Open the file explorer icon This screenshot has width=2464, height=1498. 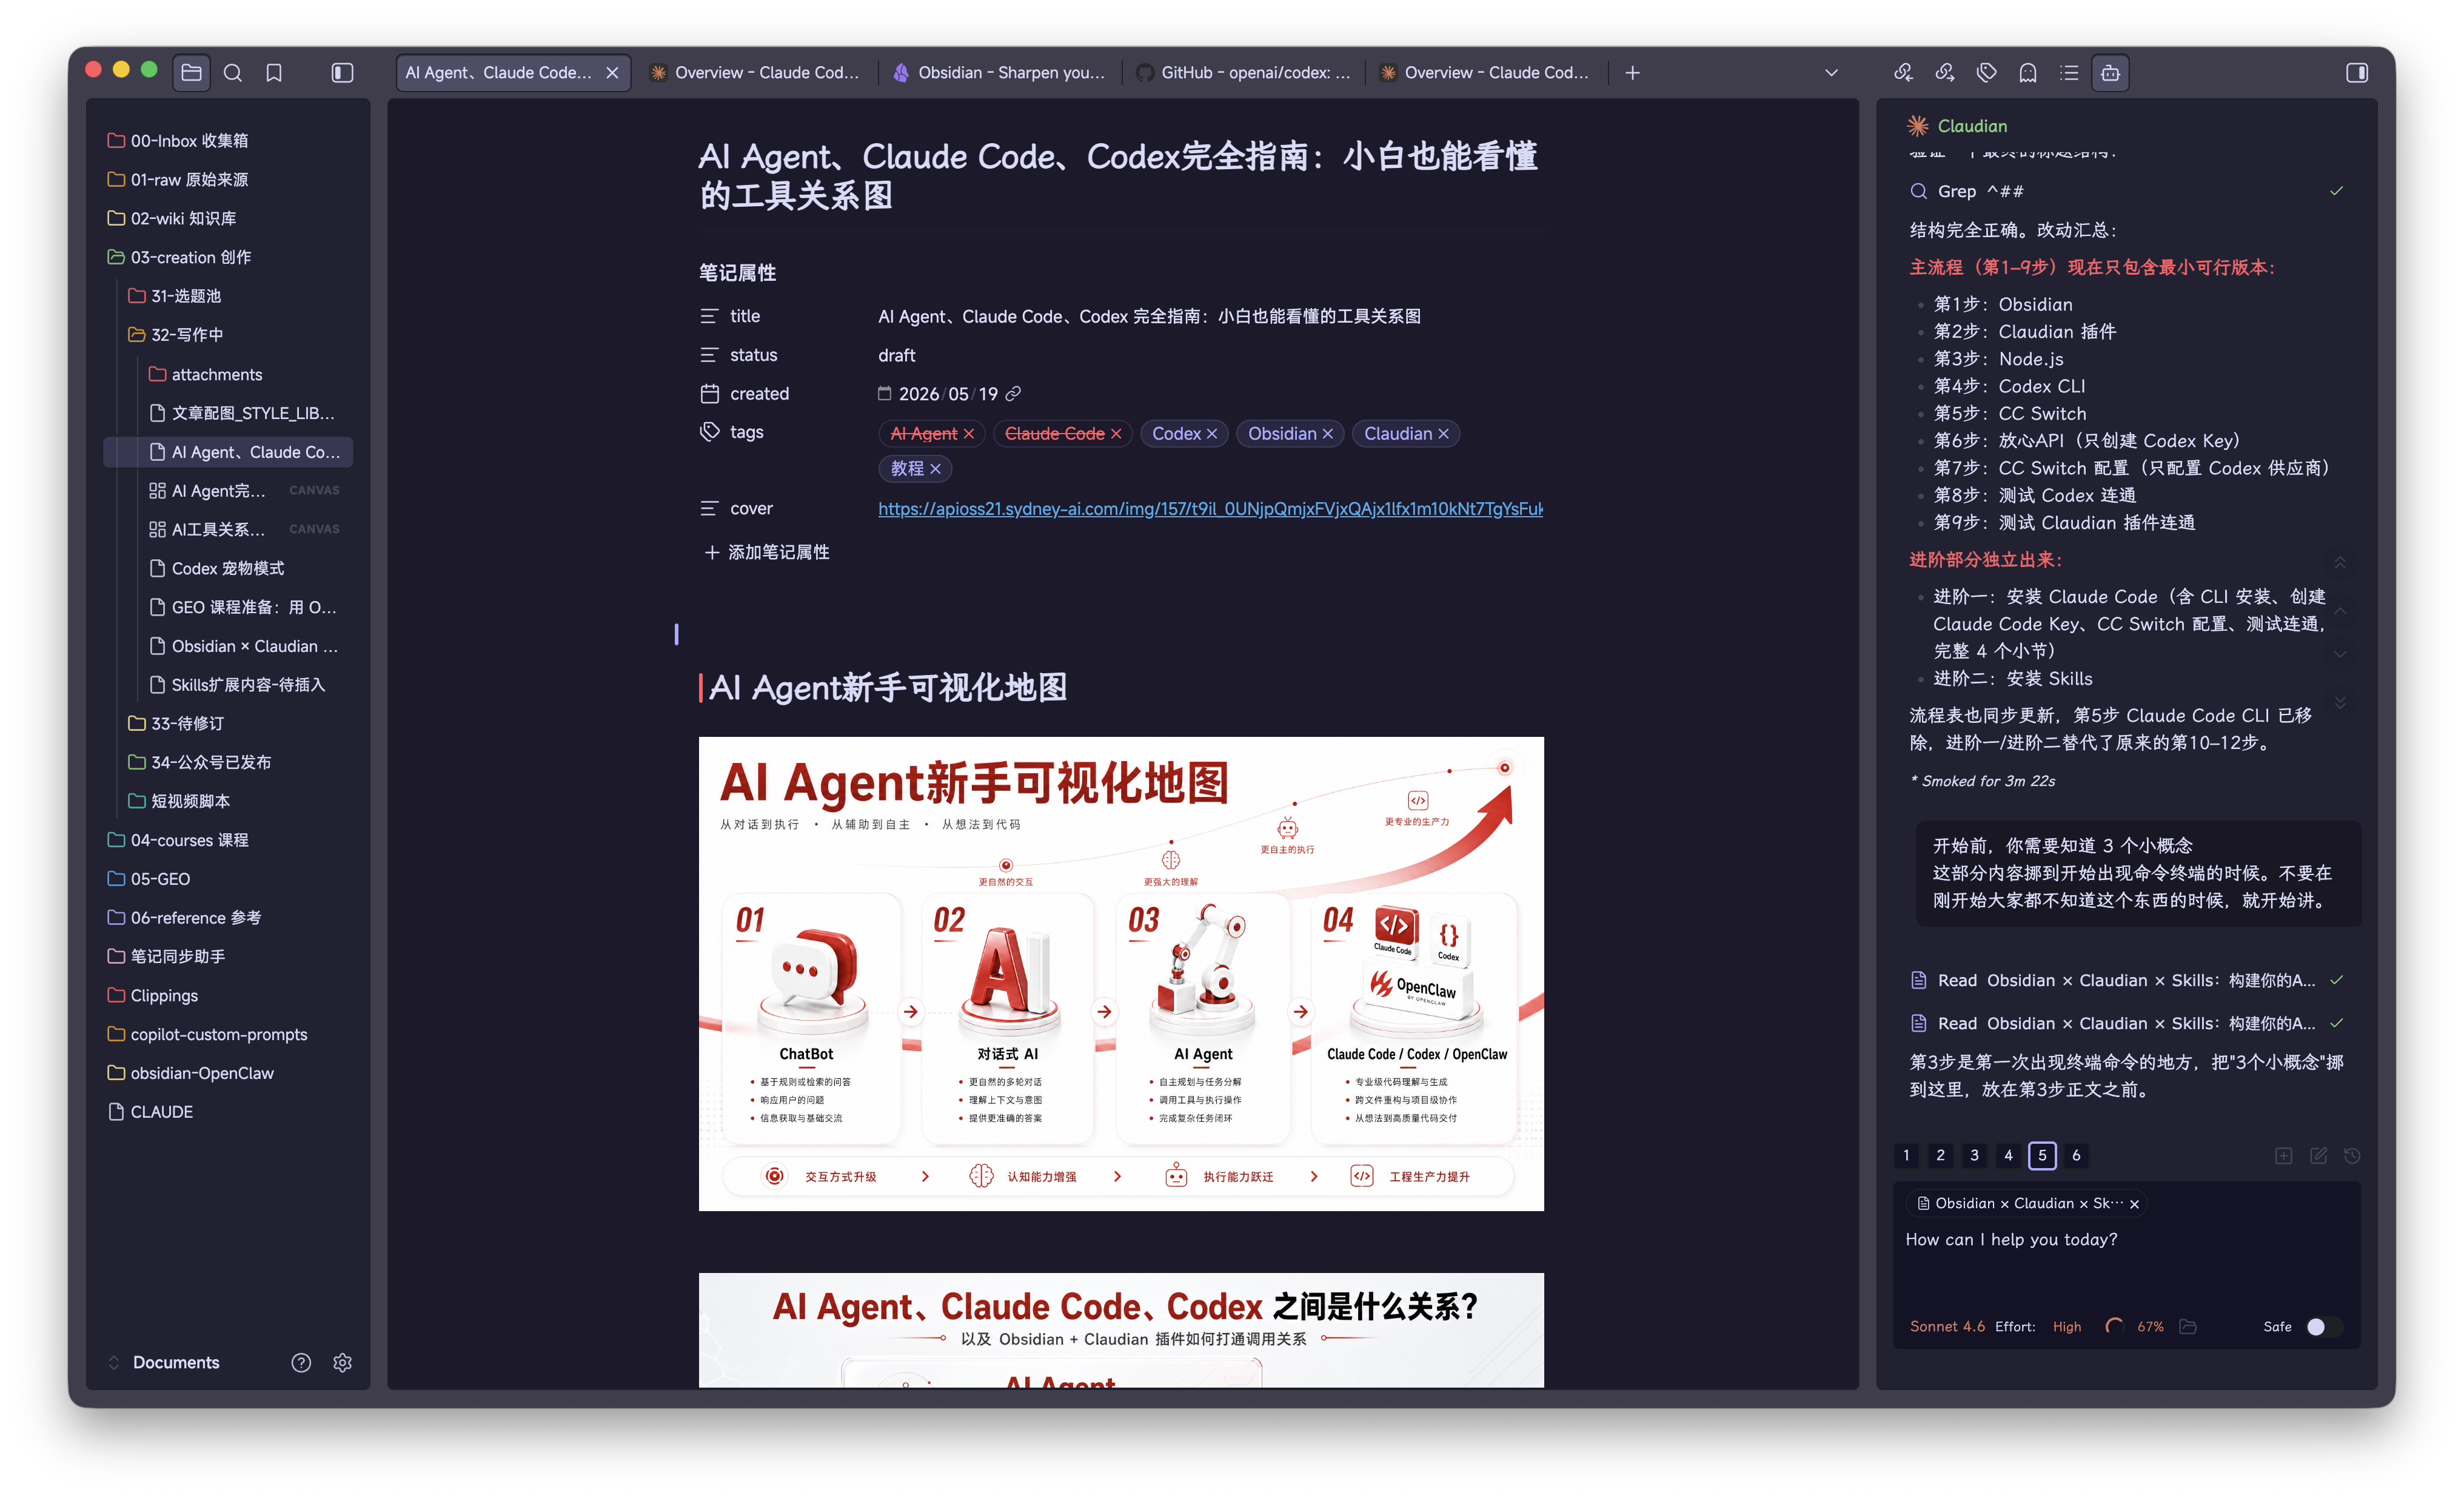[191, 72]
